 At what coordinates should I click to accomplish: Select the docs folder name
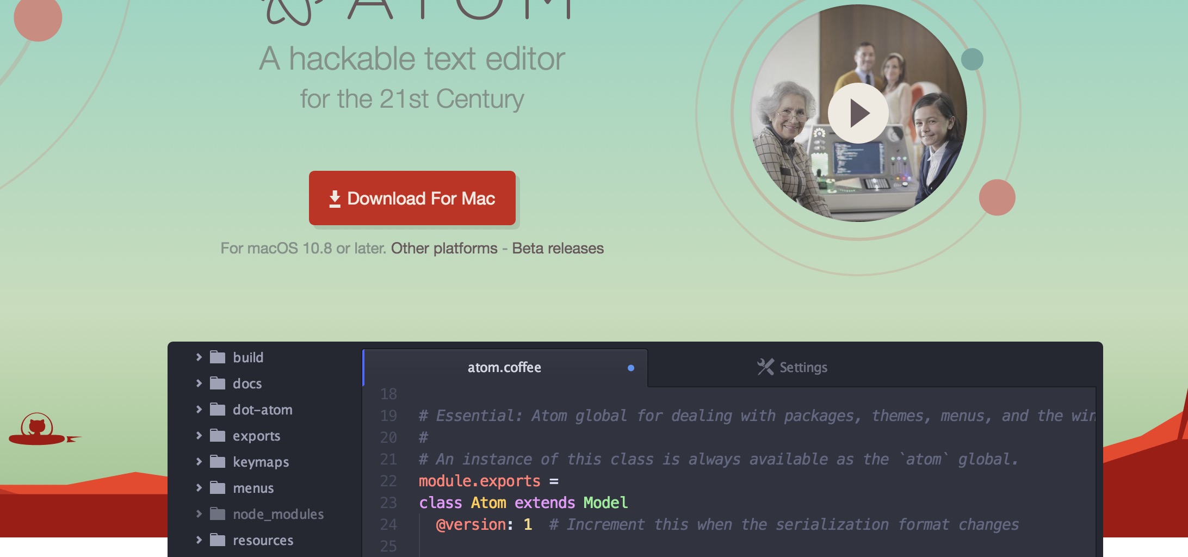click(x=247, y=383)
